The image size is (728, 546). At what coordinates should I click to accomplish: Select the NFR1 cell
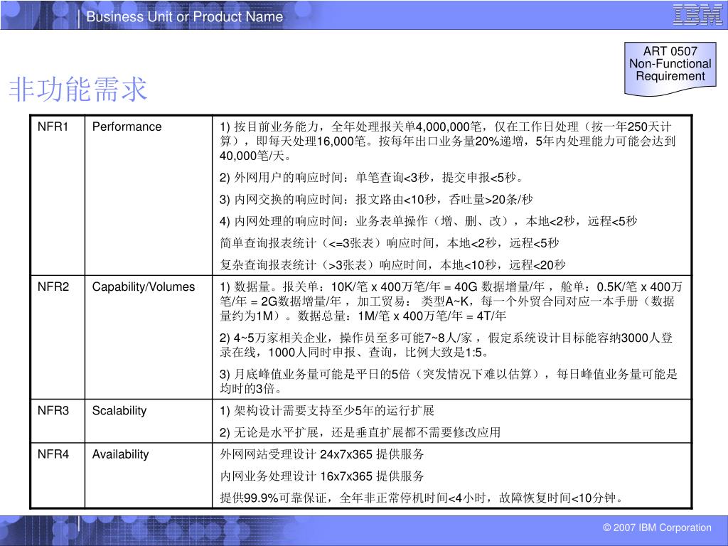click(58, 195)
